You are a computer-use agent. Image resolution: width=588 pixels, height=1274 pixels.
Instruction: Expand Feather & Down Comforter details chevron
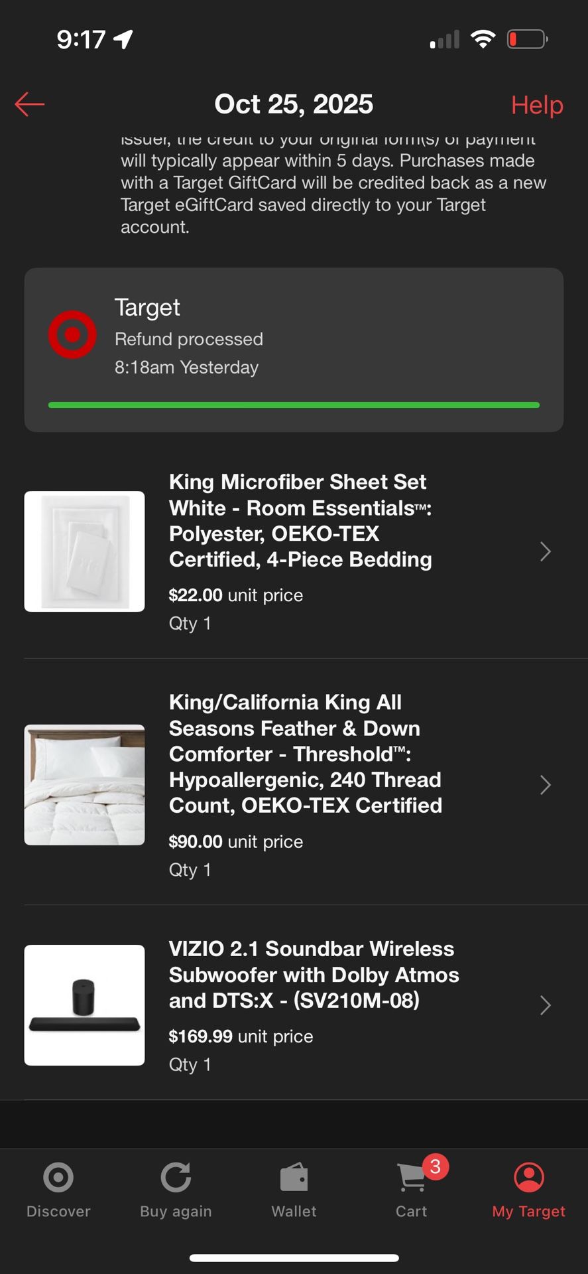pos(545,785)
